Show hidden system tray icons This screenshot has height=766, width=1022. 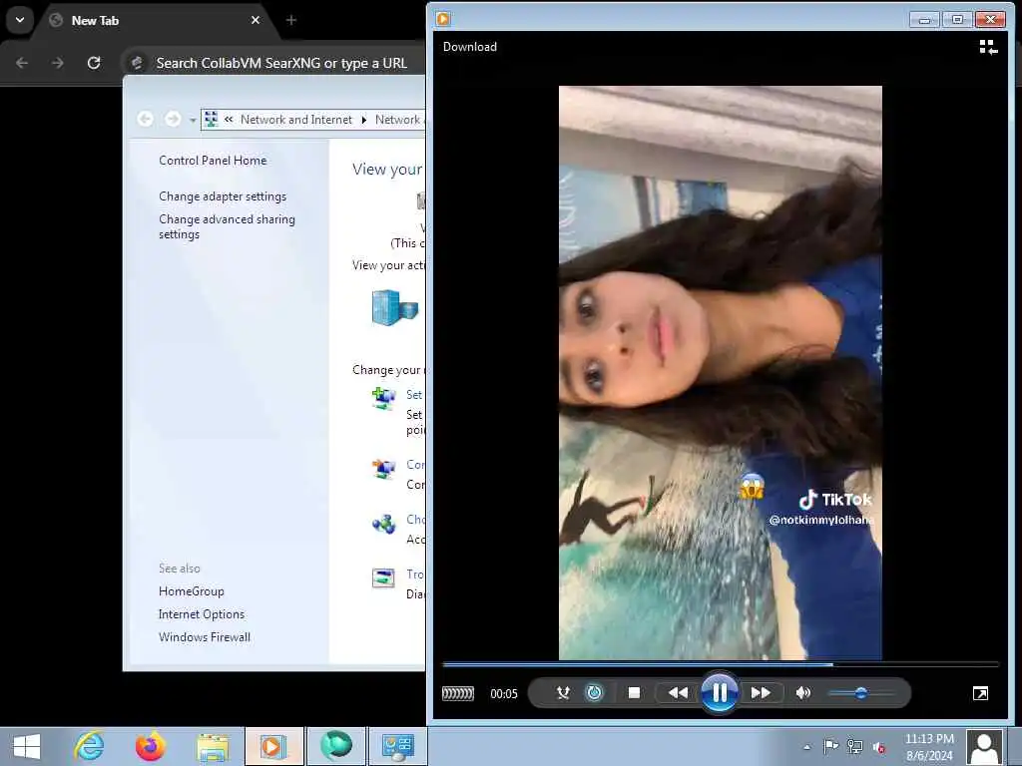pos(806,747)
